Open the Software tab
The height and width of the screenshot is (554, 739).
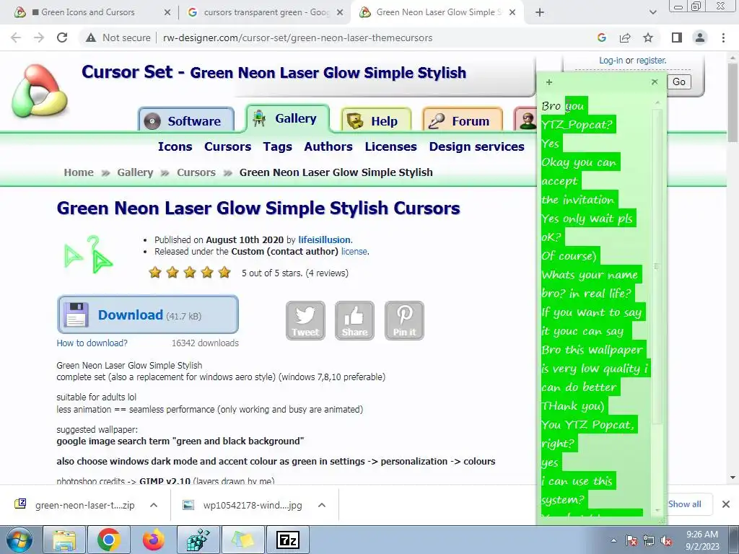pyautogui.click(x=186, y=121)
